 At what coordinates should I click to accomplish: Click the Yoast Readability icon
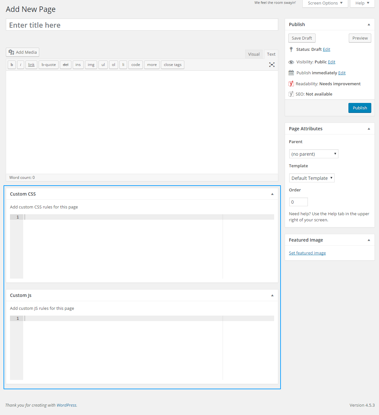[291, 84]
